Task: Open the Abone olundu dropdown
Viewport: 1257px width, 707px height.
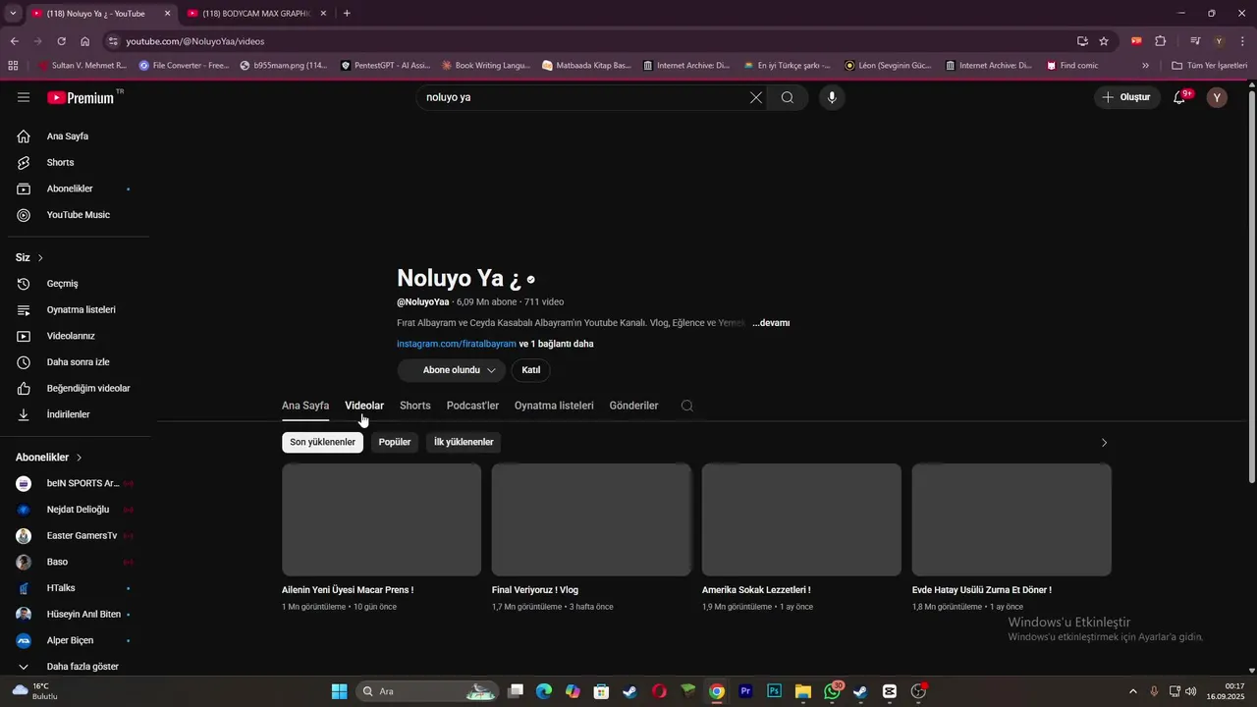Action: pos(452,370)
